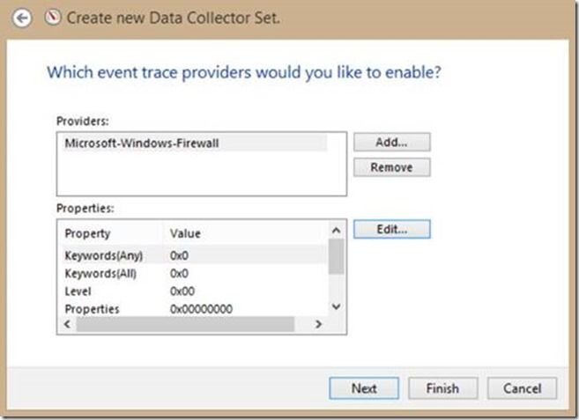
Task: Cancel the Data Collector Set wizard
Action: tap(522, 388)
